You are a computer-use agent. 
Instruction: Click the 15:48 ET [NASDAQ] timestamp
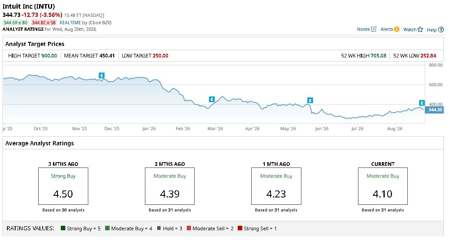[x=84, y=15]
